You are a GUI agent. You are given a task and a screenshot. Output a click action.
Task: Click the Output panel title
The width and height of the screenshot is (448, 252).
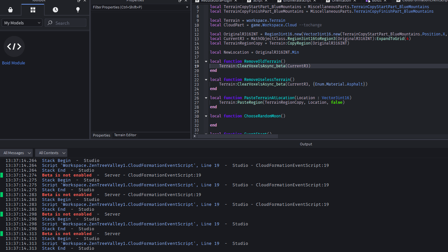click(306, 144)
